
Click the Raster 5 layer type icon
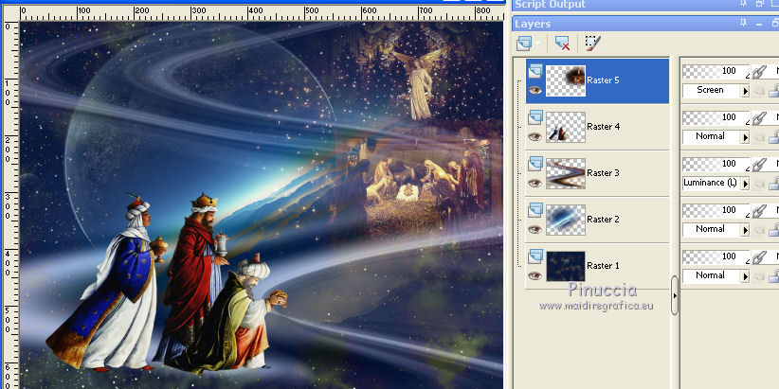[535, 71]
